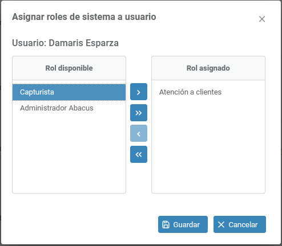This screenshot has width=282, height=246.
Task: Click the Rol disponible column header
Action: 69,68
